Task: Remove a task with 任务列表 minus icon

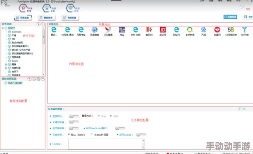Action: (x=43, y=24)
